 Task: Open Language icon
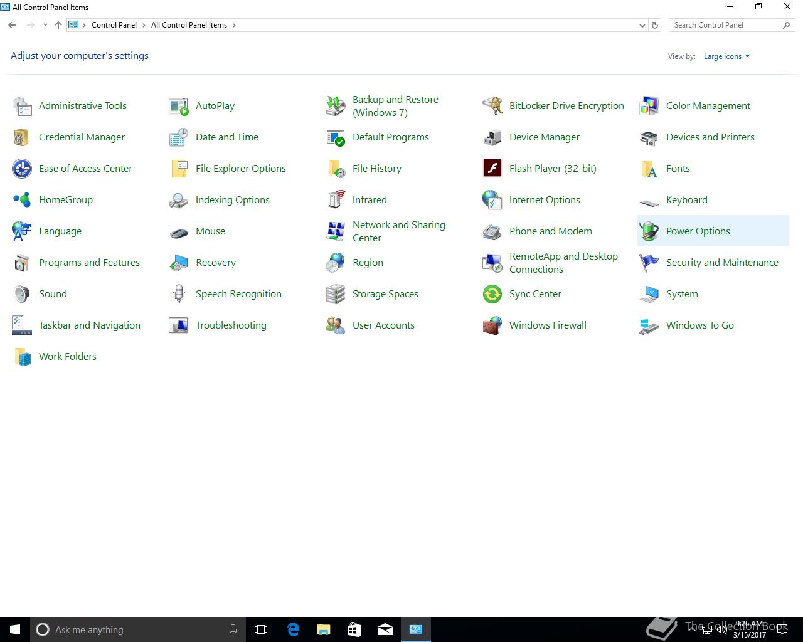[x=22, y=231]
